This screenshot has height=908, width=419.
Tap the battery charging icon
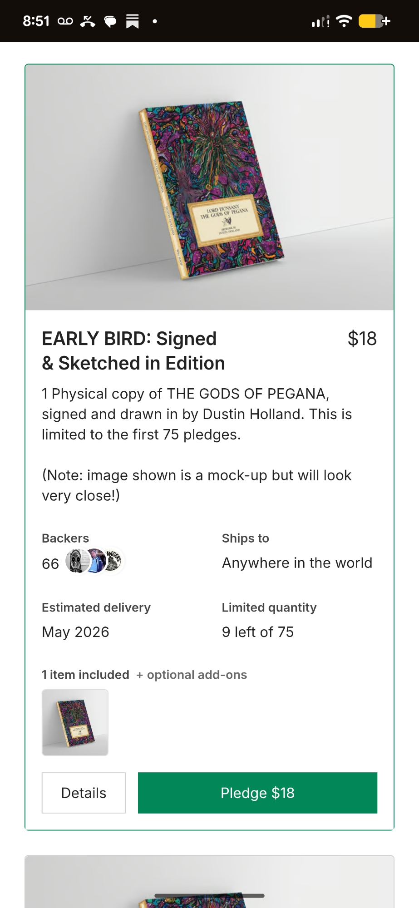374,21
